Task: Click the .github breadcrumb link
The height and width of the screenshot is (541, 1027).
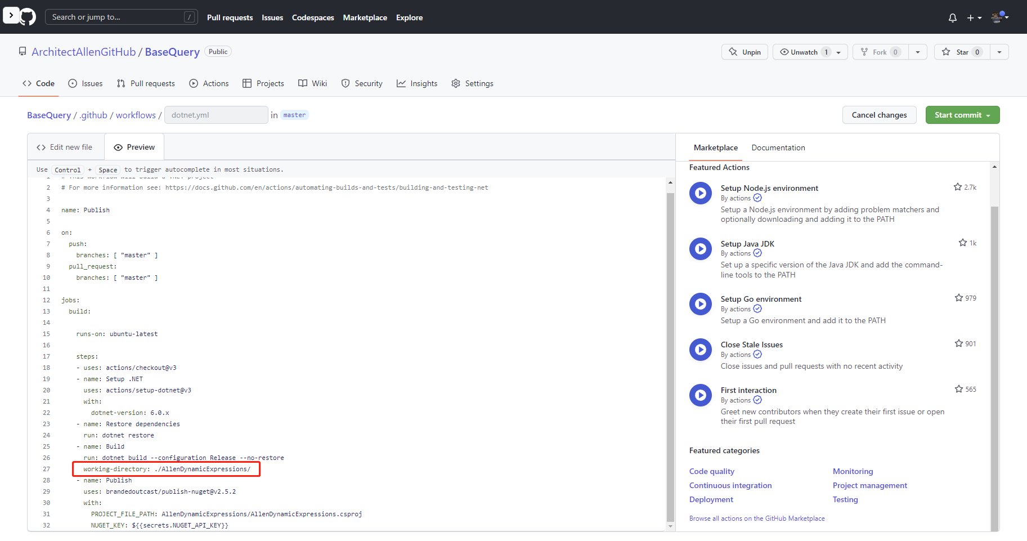Action: [93, 115]
